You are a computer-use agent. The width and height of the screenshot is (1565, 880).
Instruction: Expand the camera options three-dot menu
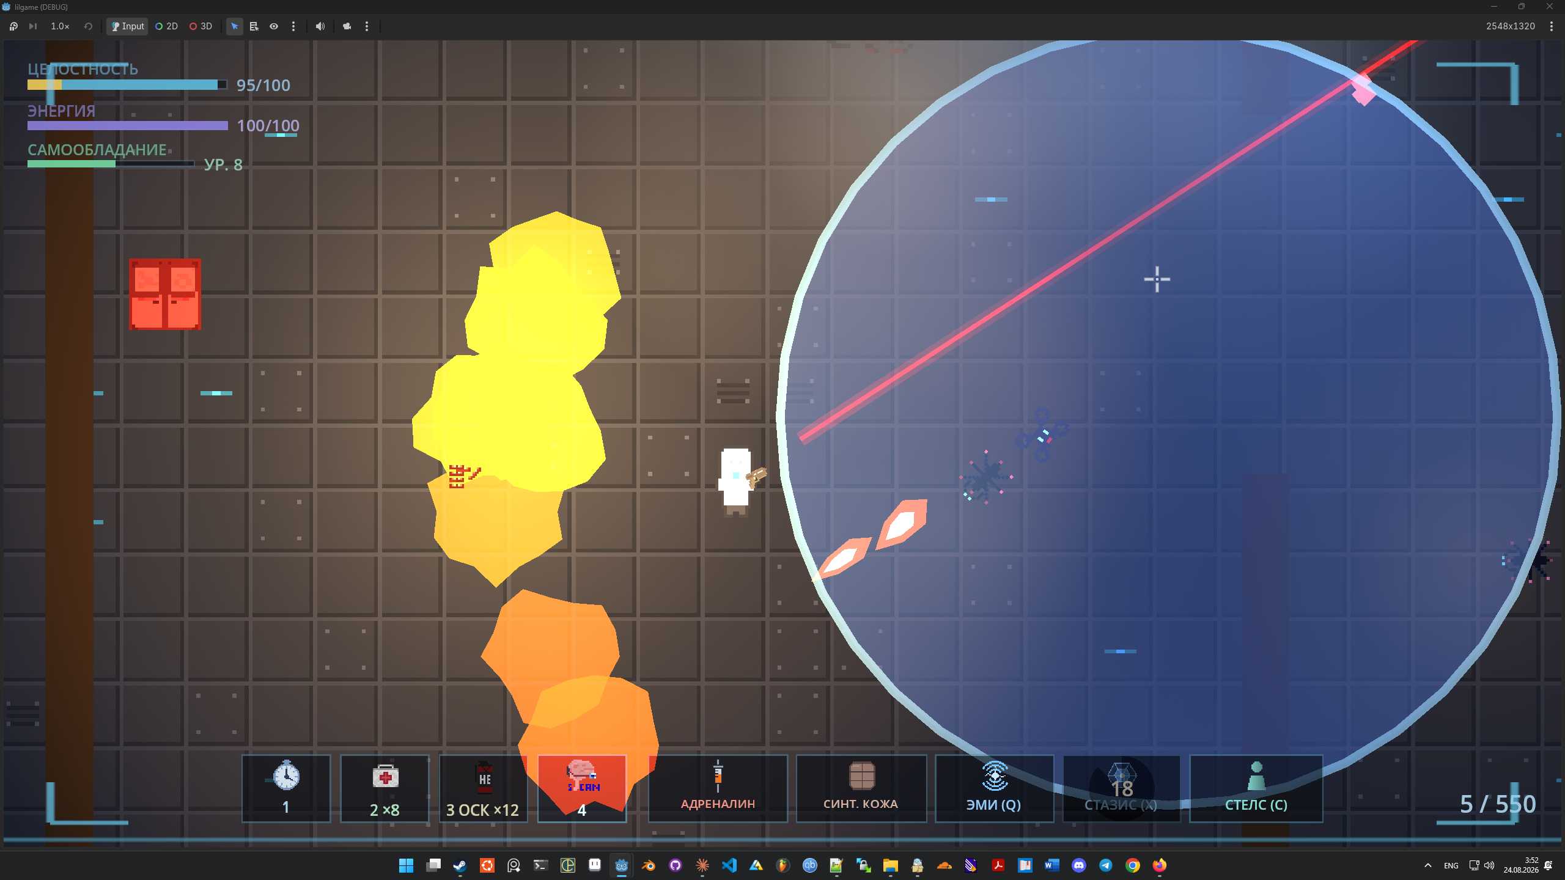pos(367,26)
